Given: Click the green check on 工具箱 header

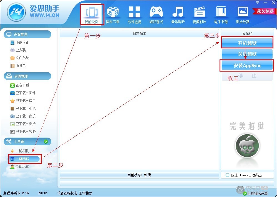Looking at the screenshot, I should tap(46, 141).
